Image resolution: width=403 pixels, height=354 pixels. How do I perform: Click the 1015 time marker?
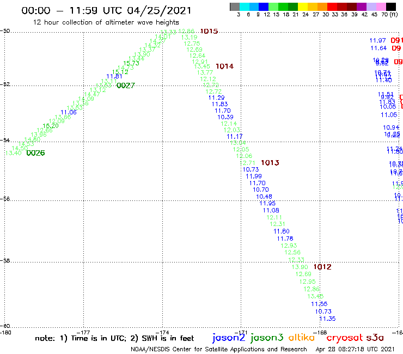(x=209, y=32)
